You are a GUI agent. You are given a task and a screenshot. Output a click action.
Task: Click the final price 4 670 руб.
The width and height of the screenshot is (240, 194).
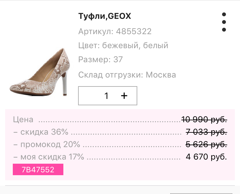click(x=206, y=157)
